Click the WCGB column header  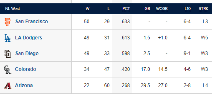162,9
